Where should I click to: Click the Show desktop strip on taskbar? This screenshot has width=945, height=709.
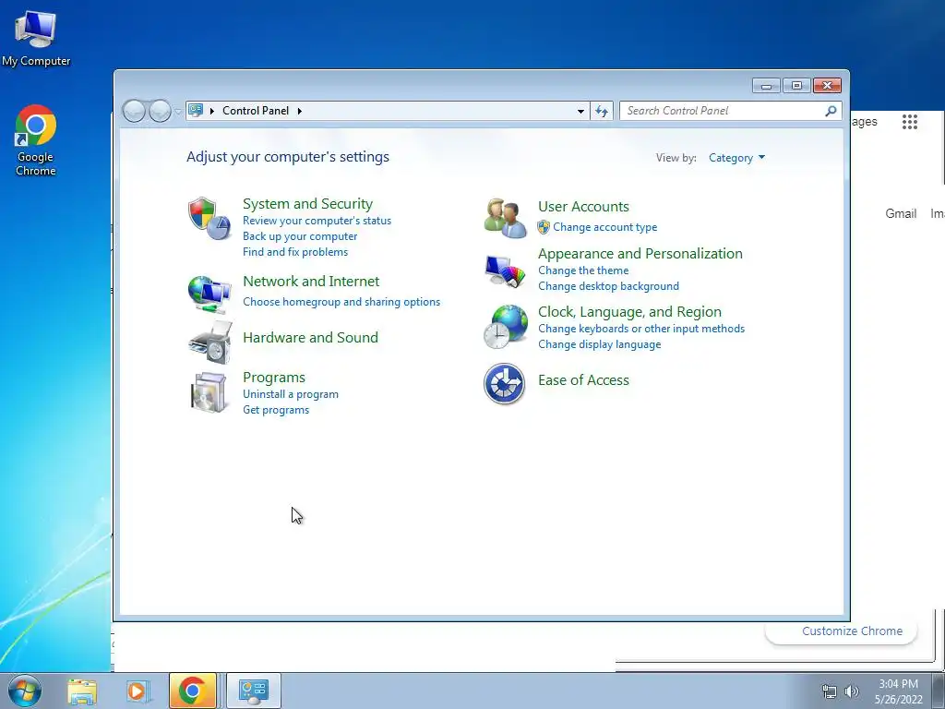click(939, 691)
